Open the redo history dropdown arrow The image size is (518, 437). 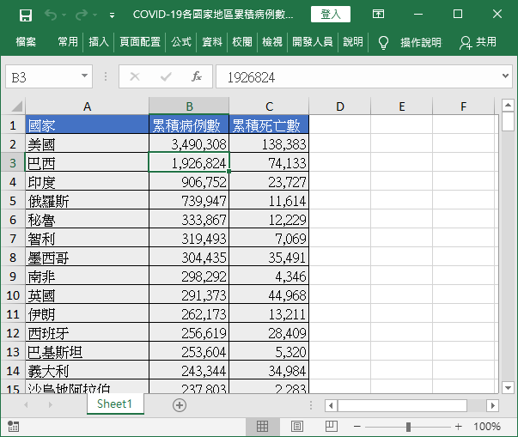[x=94, y=15]
